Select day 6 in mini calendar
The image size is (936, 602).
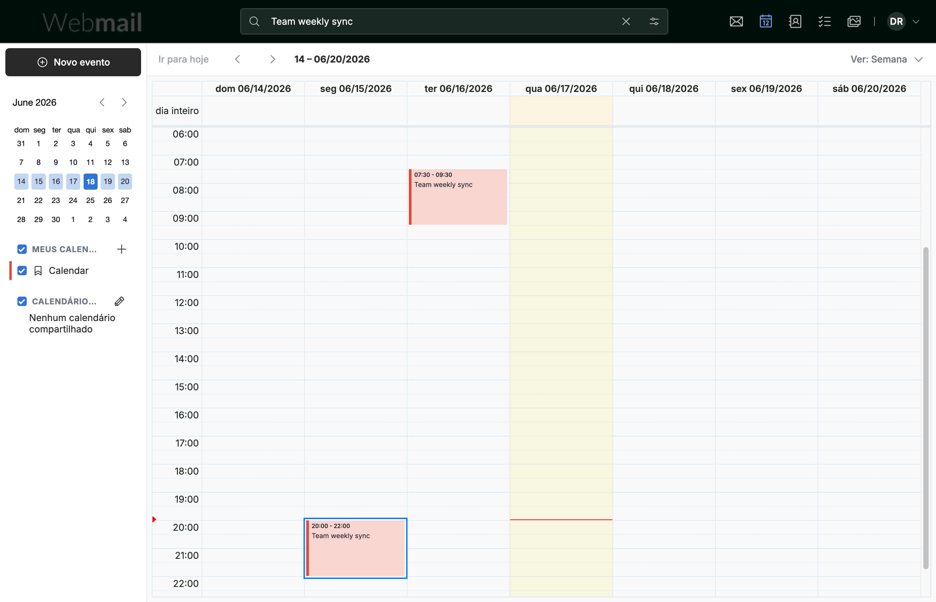[x=125, y=143]
